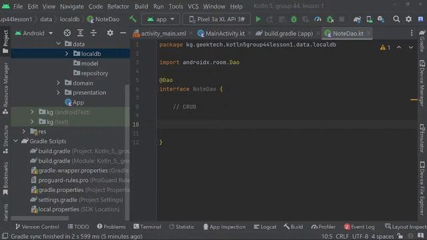Open the Event Log window
This screenshot has height=240, width=427.
click(x=359, y=227)
